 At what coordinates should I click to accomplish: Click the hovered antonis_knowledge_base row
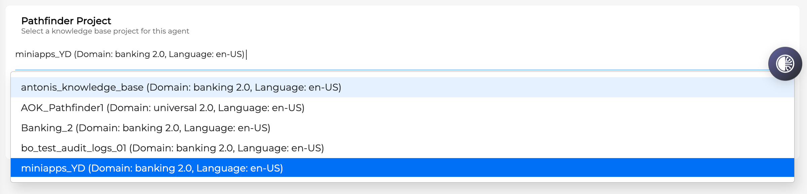pyautogui.click(x=182, y=88)
